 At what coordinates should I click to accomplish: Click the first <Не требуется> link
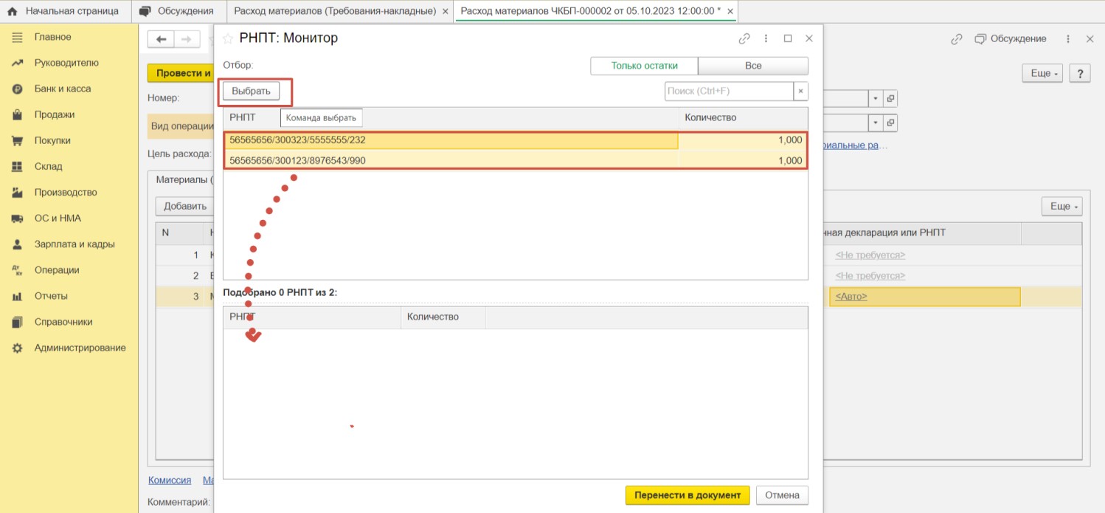(870, 255)
